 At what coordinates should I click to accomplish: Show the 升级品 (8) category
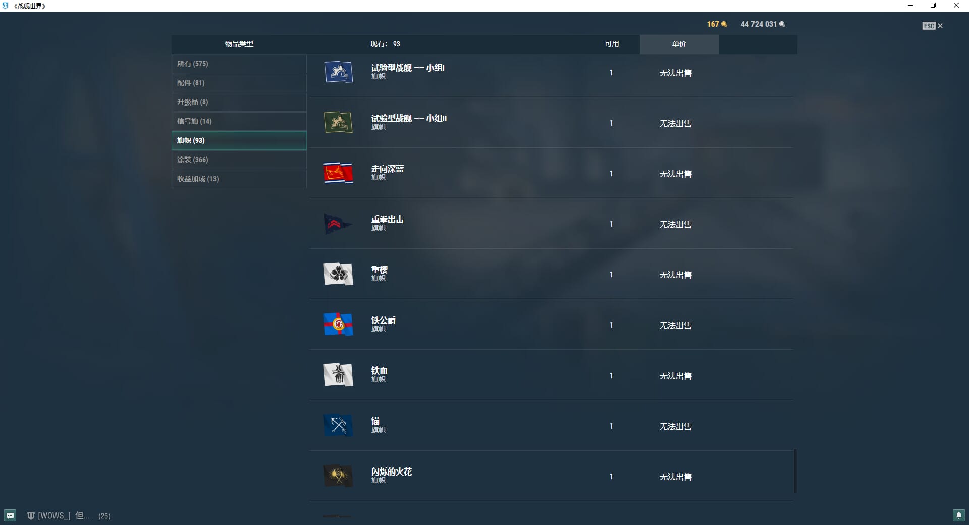239,102
